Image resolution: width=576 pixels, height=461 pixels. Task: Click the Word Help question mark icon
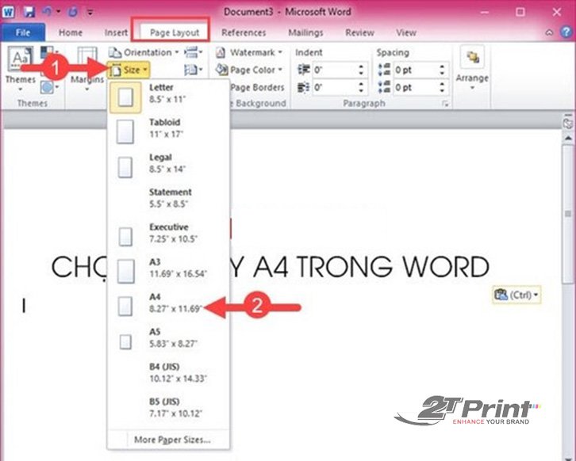coord(566,32)
